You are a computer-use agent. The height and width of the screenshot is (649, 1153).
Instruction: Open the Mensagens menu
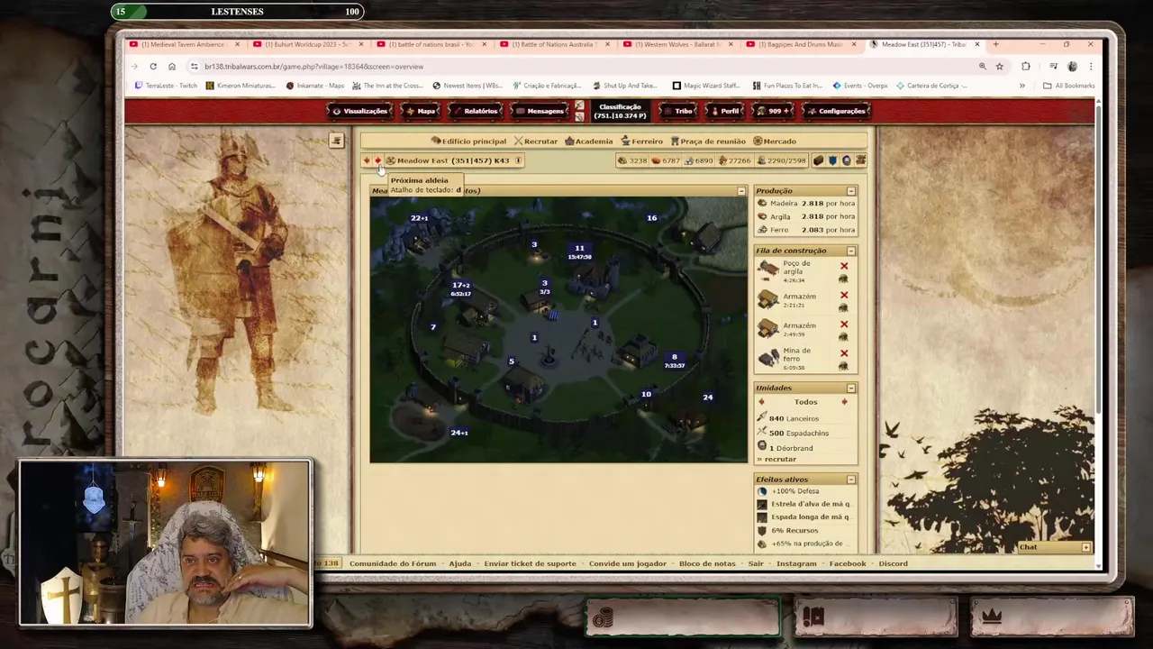pyautogui.click(x=539, y=111)
